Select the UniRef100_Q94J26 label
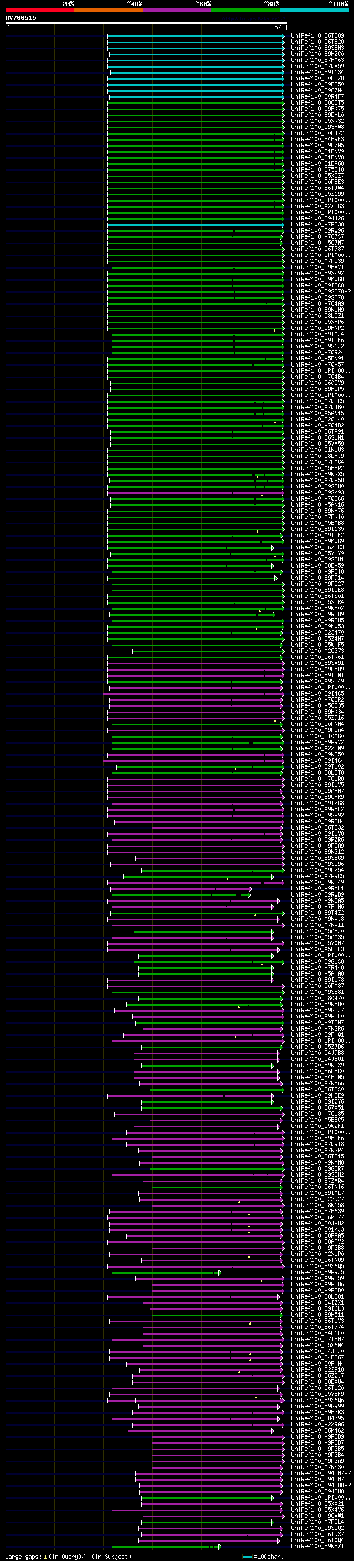The width and height of the screenshot is (354, 1561). 317,218
